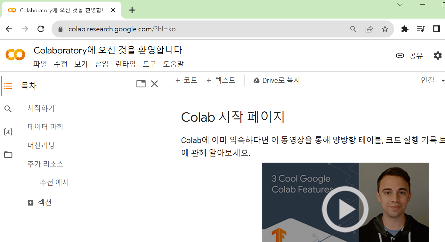
Task: Open a new browser tab
Action: coord(132,10)
